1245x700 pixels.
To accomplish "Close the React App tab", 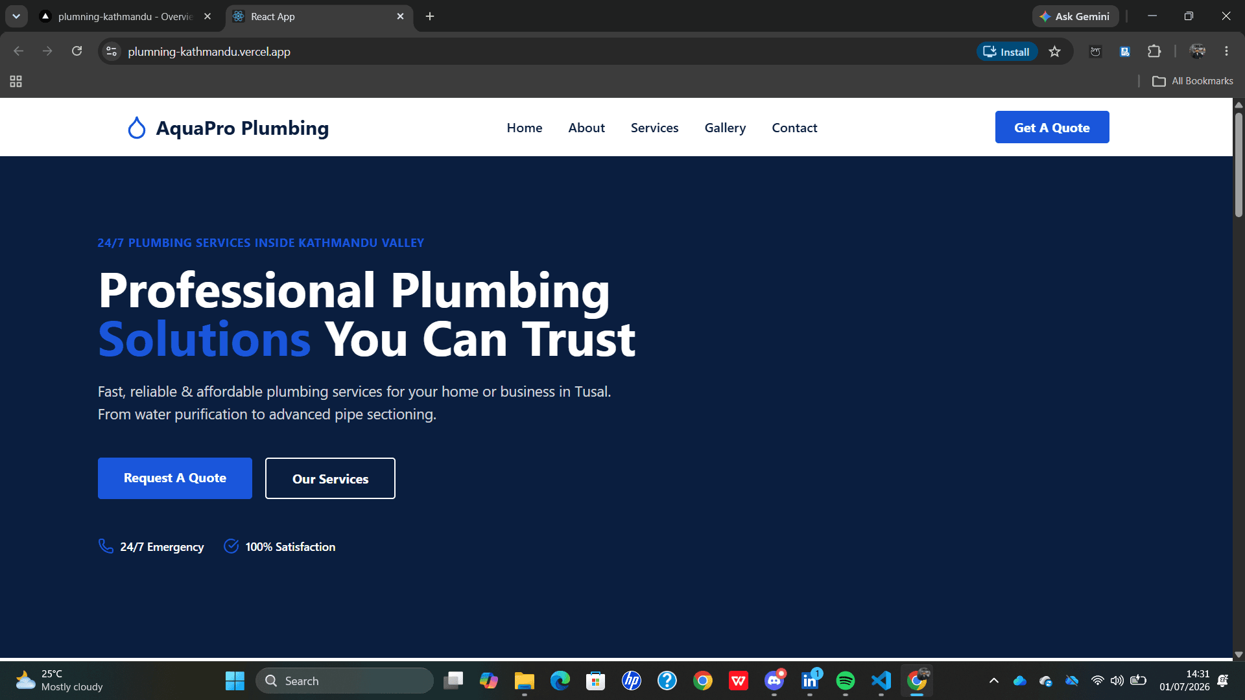I will point(400,16).
